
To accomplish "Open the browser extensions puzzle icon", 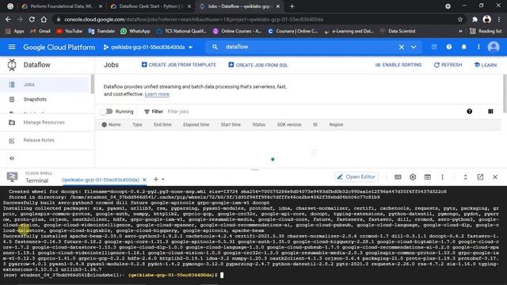I will (475, 19).
